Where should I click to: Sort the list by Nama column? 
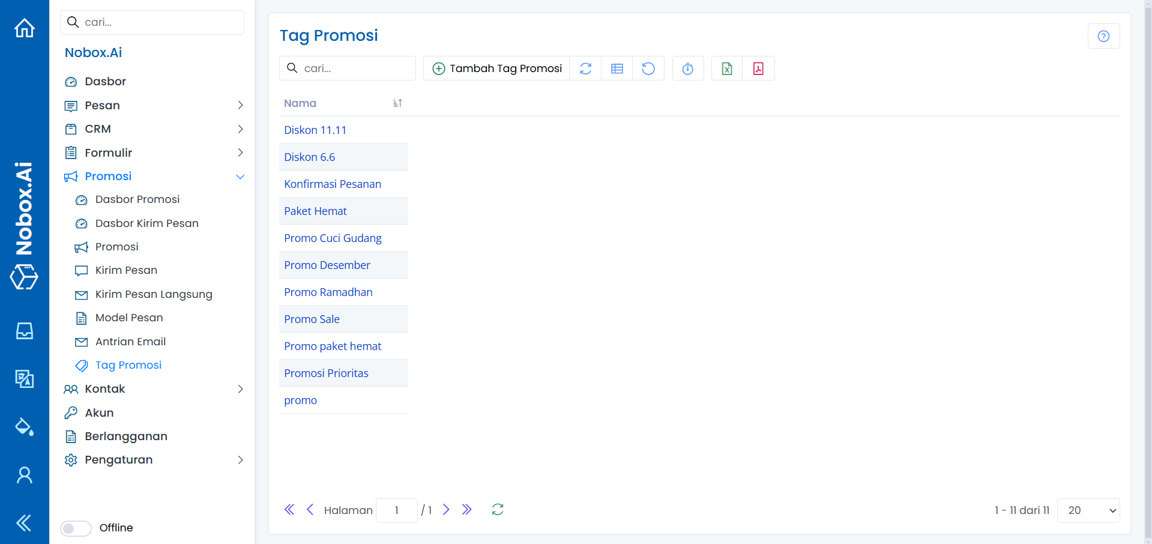click(397, 103)
